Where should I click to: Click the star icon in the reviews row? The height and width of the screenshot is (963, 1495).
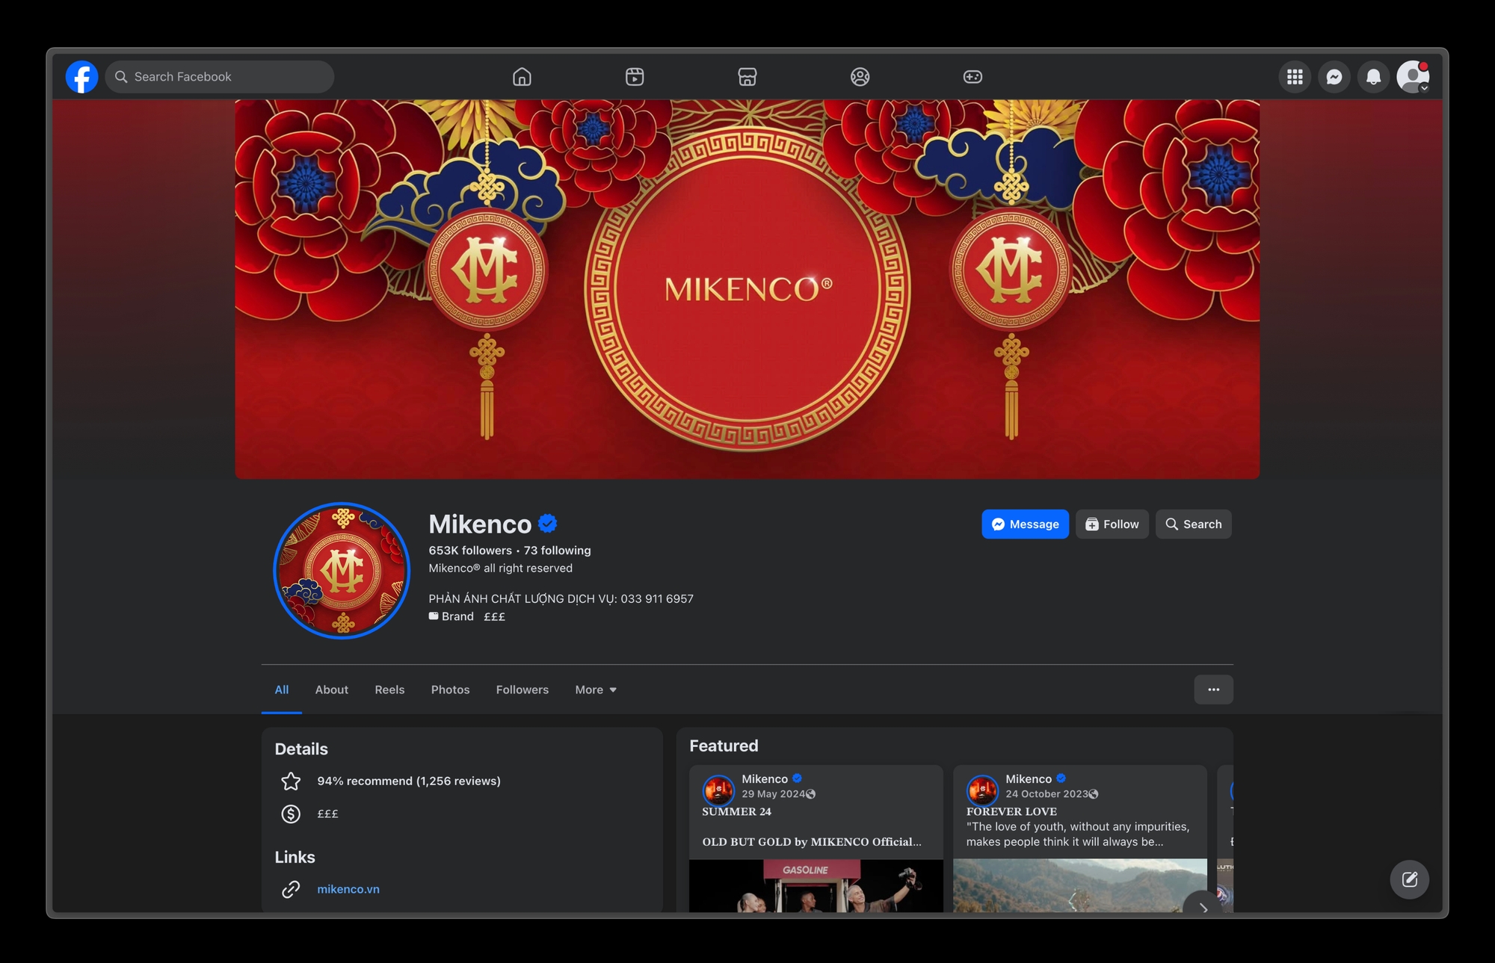[x=291, y=781]
